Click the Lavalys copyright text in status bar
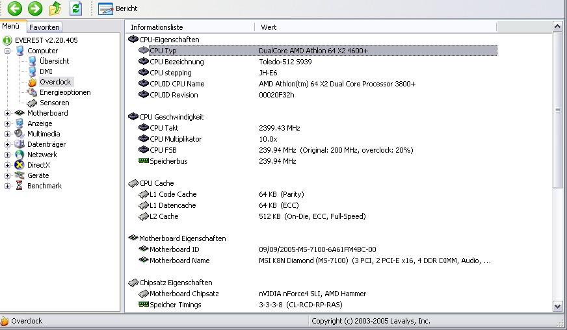This screenshot has height=330, width=567. tap(371, 321)
